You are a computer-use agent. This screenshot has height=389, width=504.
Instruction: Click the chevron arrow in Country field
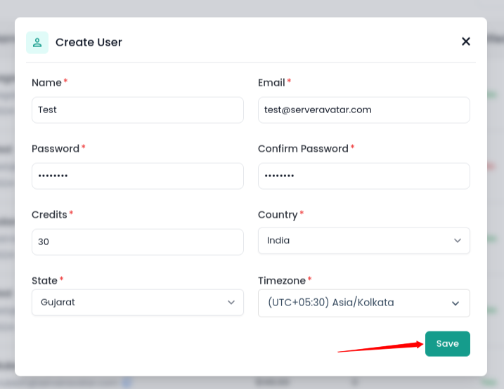pyautogui.click(x=458, y=241)
